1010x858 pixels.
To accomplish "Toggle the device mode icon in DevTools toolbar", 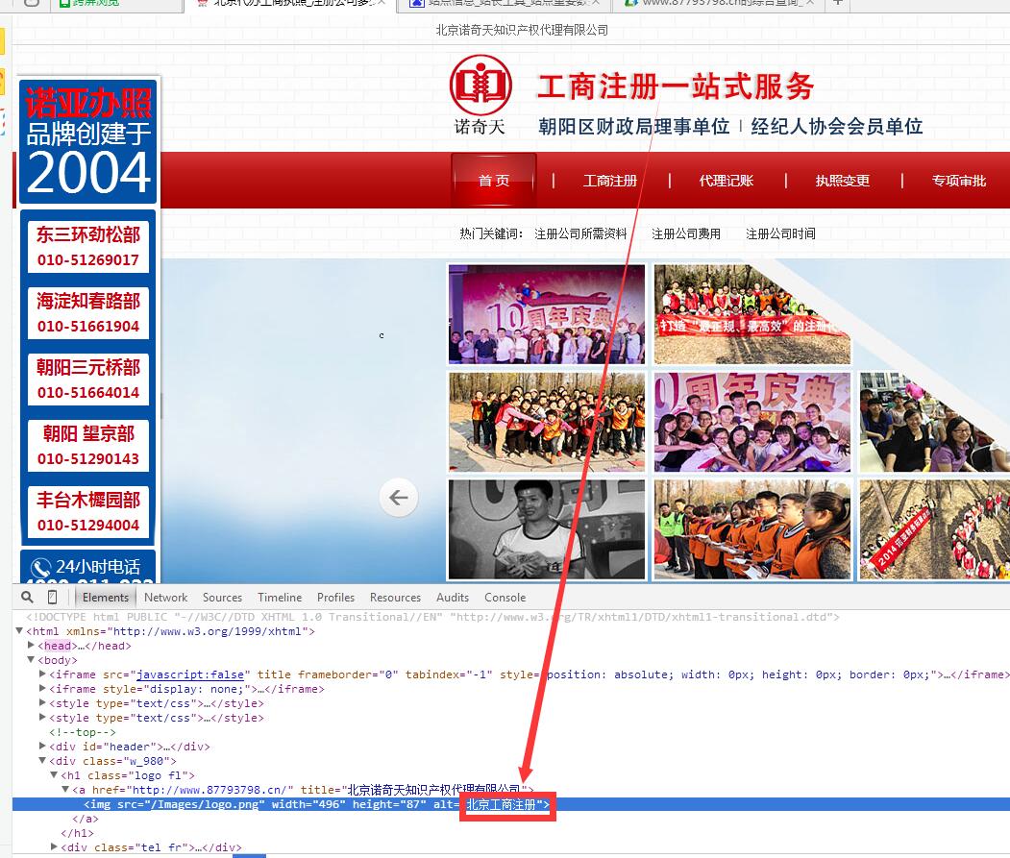I will tap(53, 597).
